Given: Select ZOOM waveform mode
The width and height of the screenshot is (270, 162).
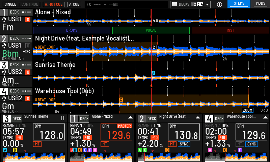Looking at the screenshot, I should point(247,110).
